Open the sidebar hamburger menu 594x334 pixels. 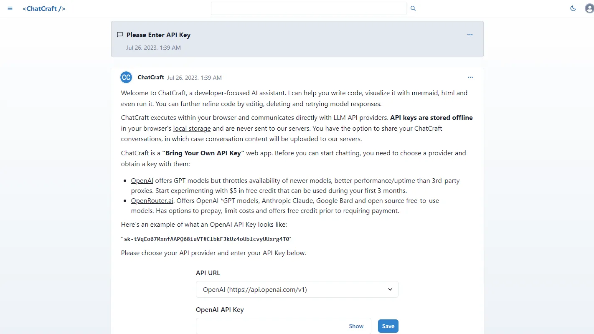(10, 8)
